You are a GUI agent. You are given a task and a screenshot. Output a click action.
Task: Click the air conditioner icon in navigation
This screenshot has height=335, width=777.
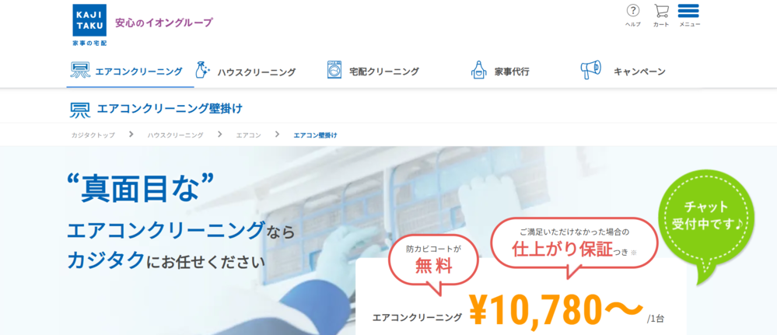[80, 71]
